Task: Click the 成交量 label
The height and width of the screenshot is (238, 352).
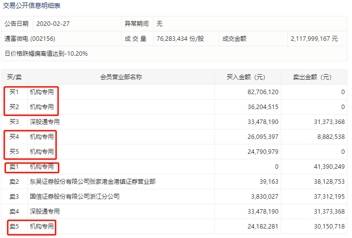Action: click(x=136, y=39)
